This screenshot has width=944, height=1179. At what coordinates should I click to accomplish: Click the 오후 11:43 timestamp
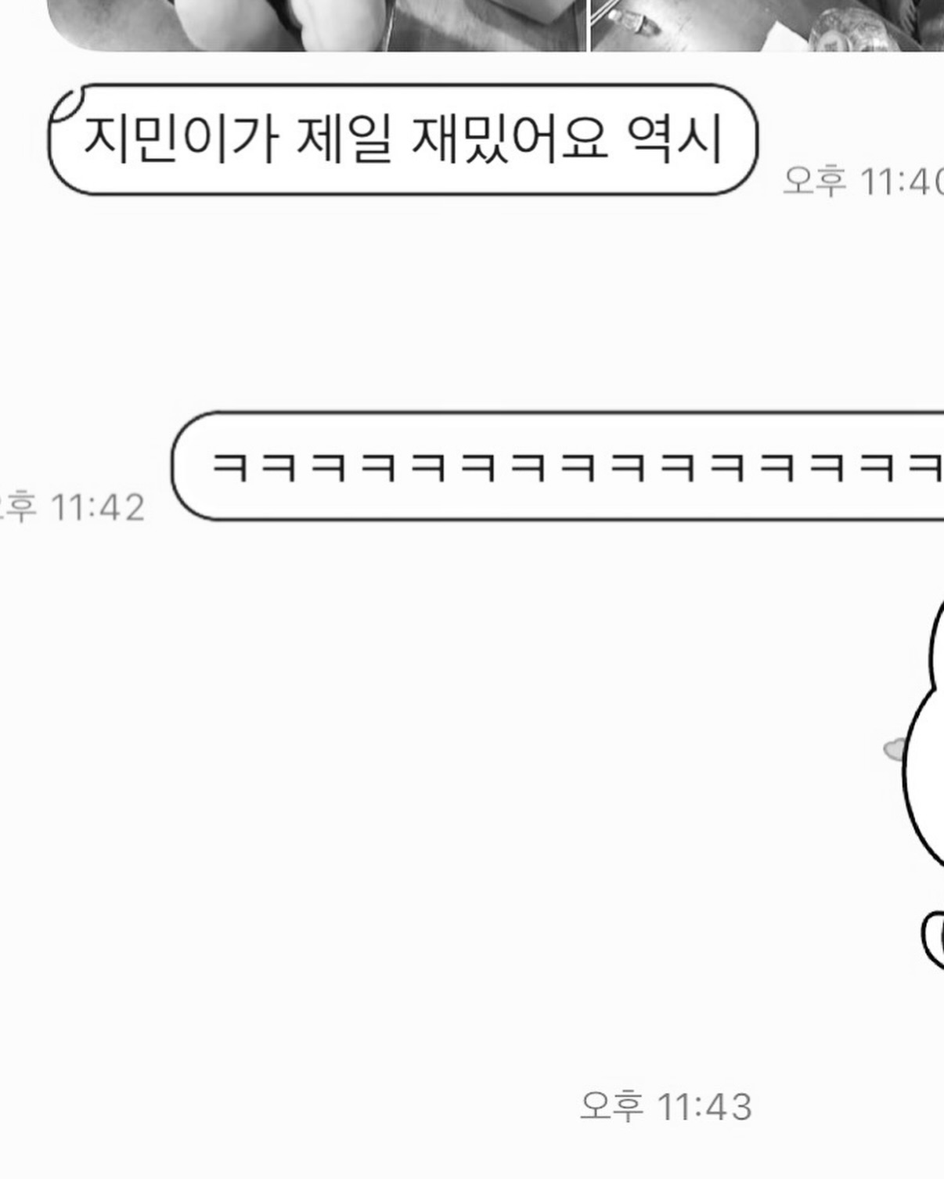click(x=666, y=1106)
